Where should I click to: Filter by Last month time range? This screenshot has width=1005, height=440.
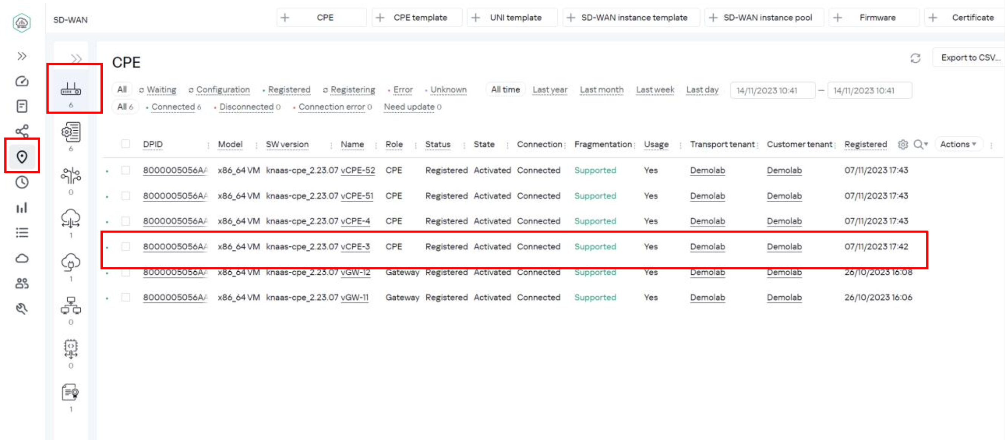pyautogui.click(x=601, y=90)
